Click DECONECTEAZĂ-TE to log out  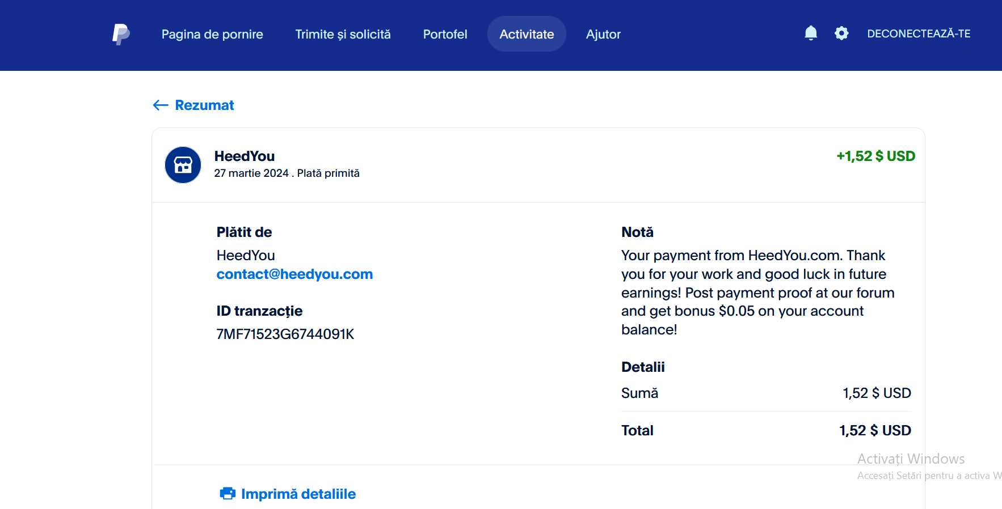pyautogui.click(x=919, y=33)
